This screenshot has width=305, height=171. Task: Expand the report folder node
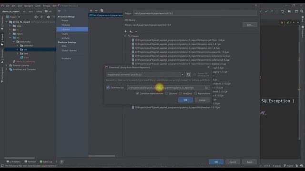pyautogui.click(x=10, y=34)
